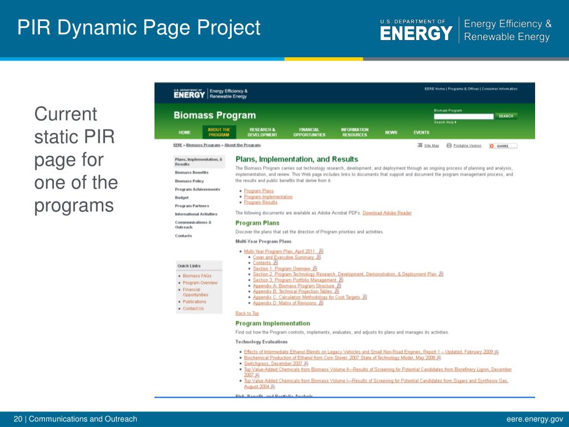The height and width of the screenshot is (427, 569).
Task: Click the U.S. Department of Energy logo on the slide header
Action: (416, 30)
